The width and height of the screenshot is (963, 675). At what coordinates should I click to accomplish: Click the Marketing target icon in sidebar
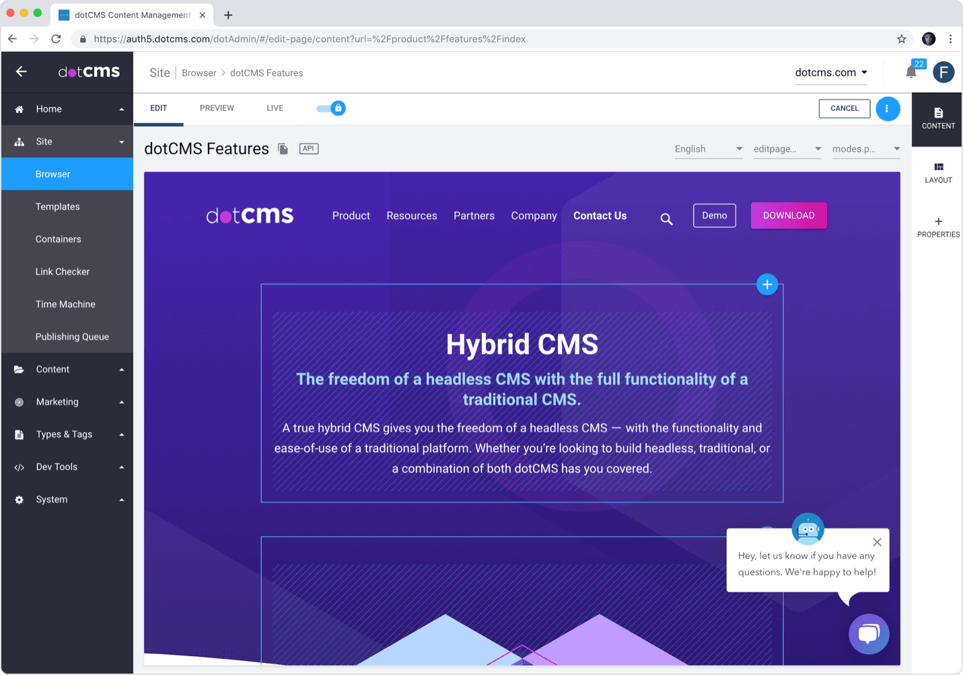pos(20,402)
